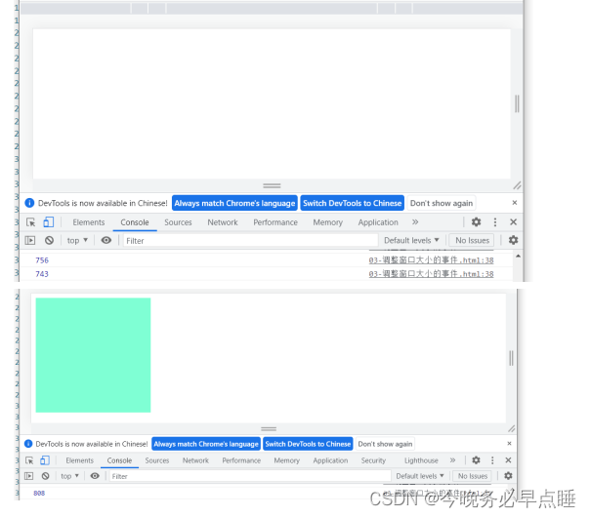Screen dimensions: 591x518
Task: Toggle live expression eye in upper console
Action: (x=106, y=240)
